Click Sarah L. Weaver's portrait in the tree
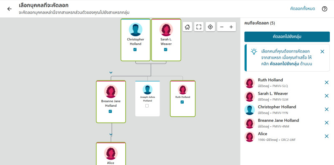This screenshot has height=165, width=334. 166,29
